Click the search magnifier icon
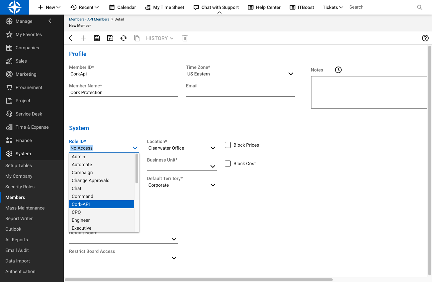Screen dimensions: 432x282 click(420, 7)
